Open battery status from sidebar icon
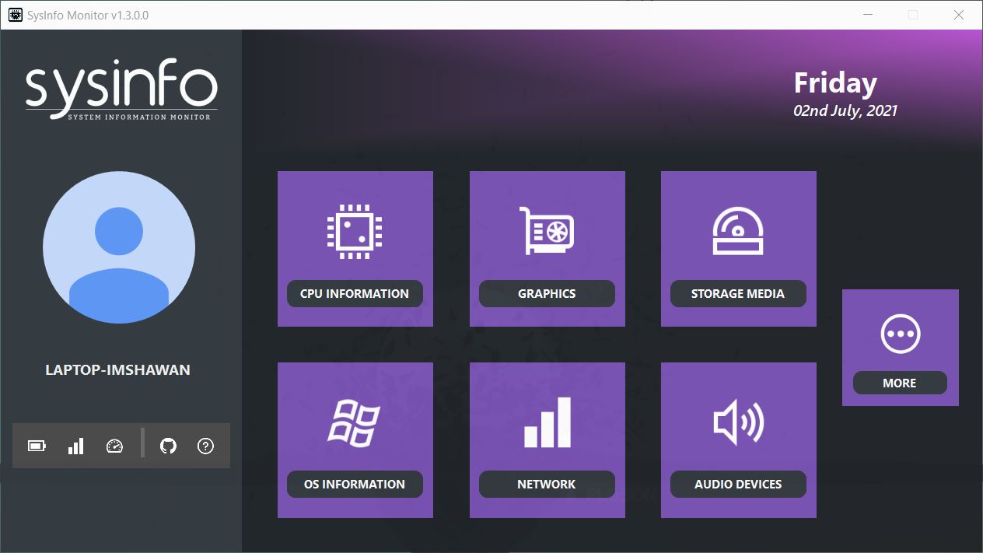The image size is (983, 553). pos(37,446)
